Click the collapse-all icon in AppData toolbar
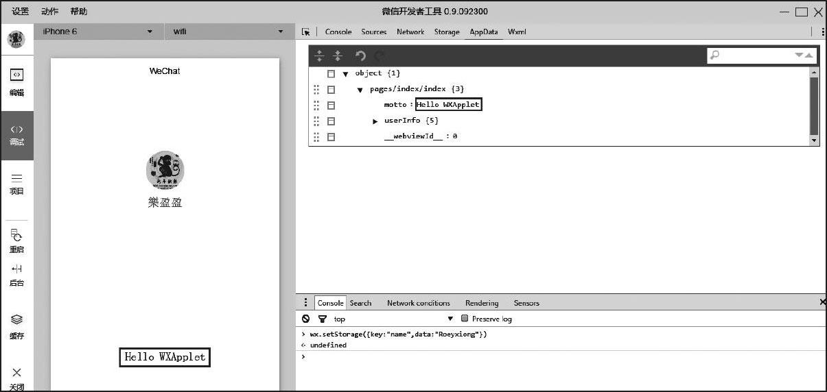This screenshot has height=392, width=827. pyautogui.click(x=337, y=56)
